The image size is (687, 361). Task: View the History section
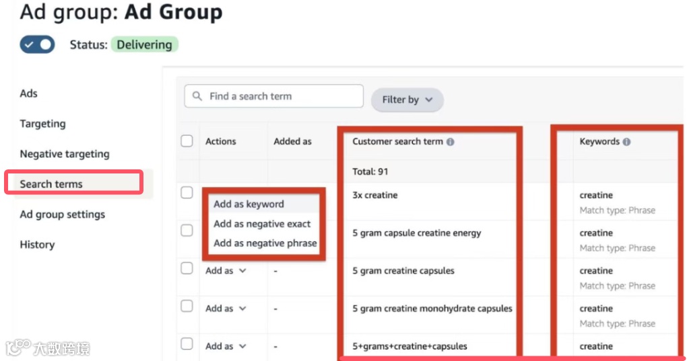point(37,245)
